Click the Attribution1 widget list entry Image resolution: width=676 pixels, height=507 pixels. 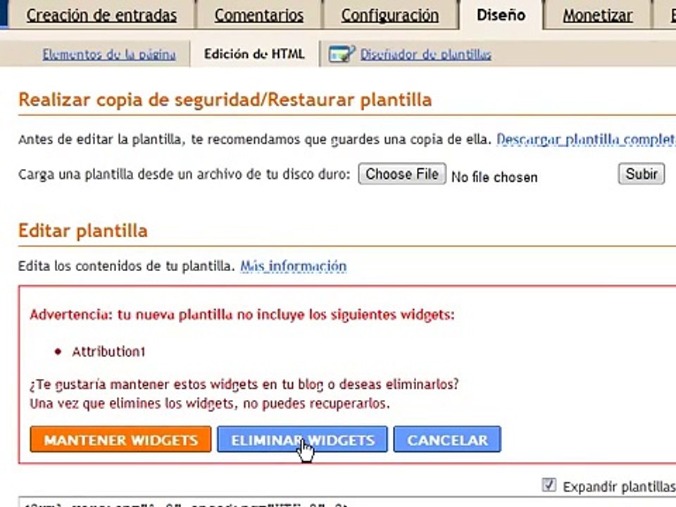tap(108, 351)
